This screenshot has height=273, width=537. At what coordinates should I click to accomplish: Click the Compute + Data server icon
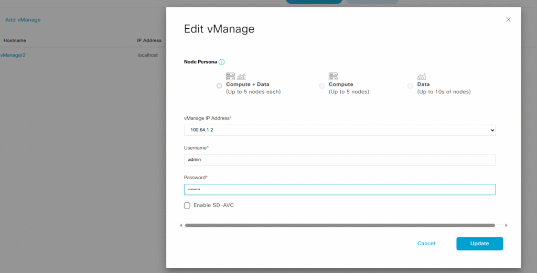[x=230, y=77]
